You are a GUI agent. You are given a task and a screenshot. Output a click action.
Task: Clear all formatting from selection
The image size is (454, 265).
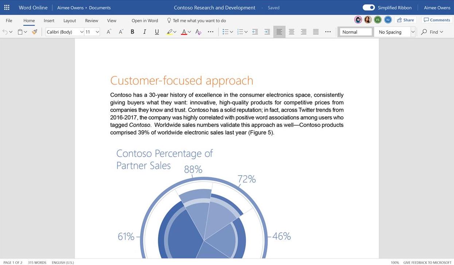[198, 32]
